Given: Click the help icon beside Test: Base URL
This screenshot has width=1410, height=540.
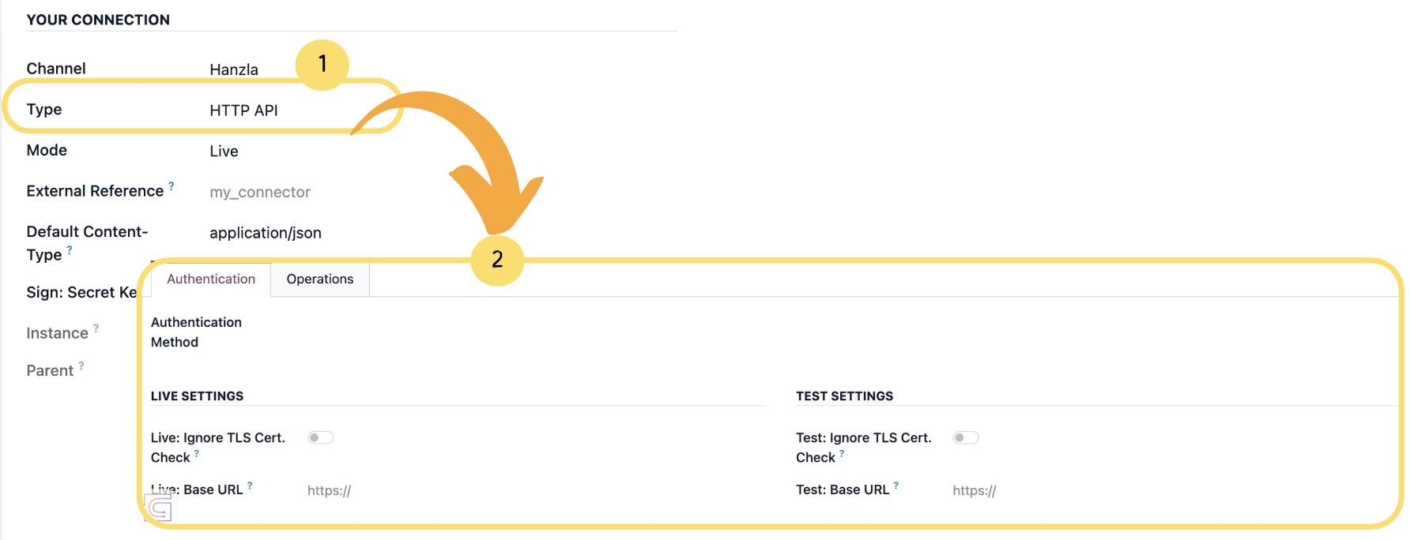Looking at the screenshot, I should click(896, 486).
